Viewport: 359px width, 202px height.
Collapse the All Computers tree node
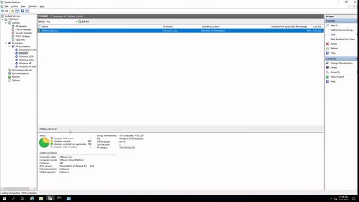click(x=10, y=47)
